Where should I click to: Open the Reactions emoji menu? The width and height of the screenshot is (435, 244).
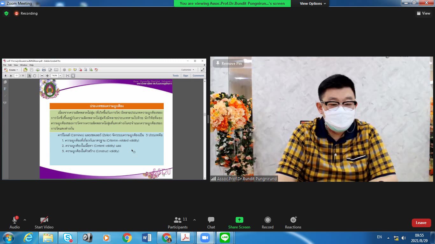pyautogui.click(x=293, y=220)
